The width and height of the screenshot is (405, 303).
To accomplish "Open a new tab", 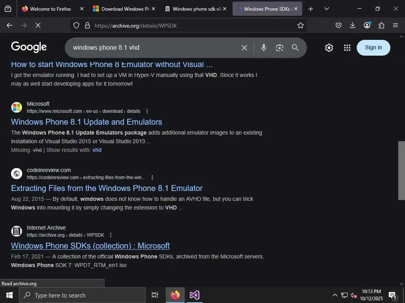I will pos(311,9).
